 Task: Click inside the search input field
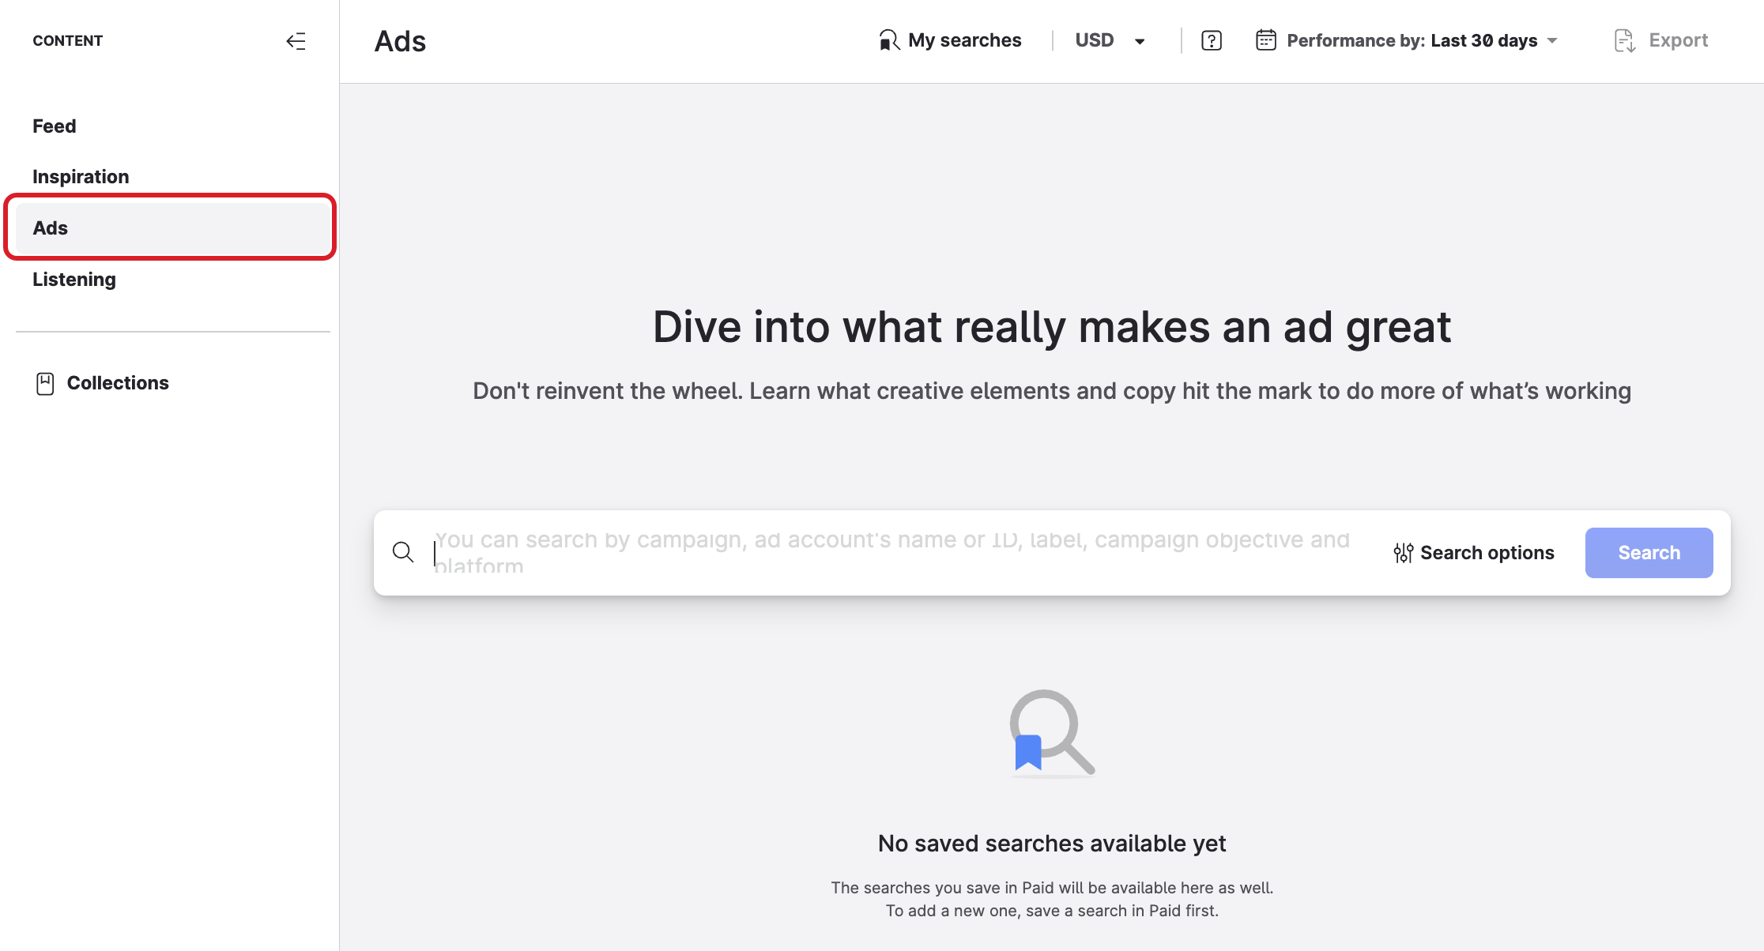click(790, 552)
